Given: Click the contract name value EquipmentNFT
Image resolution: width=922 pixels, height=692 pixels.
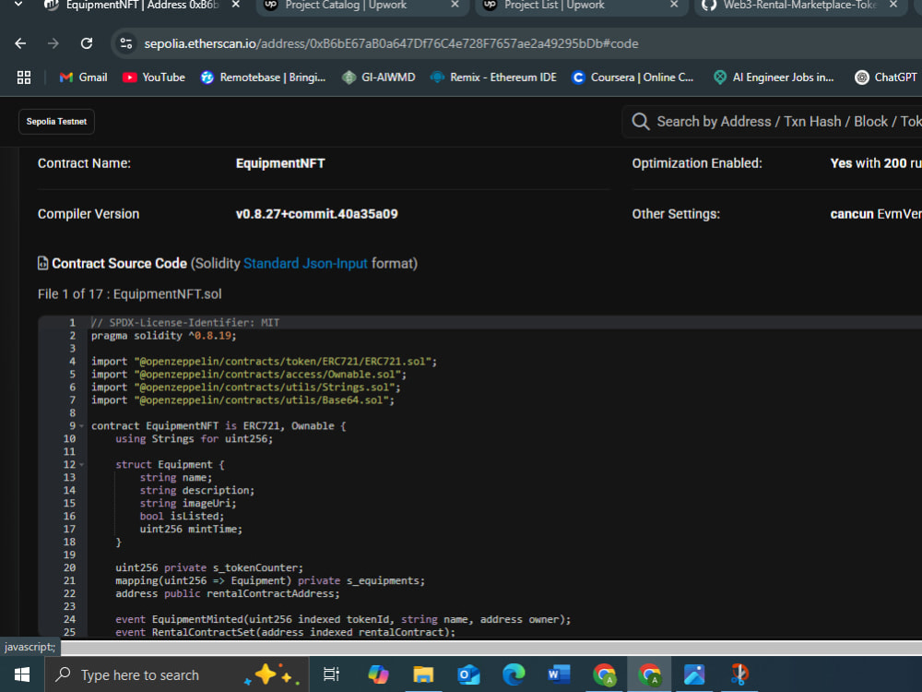Looking at the screenshot, I should (280, 163).
